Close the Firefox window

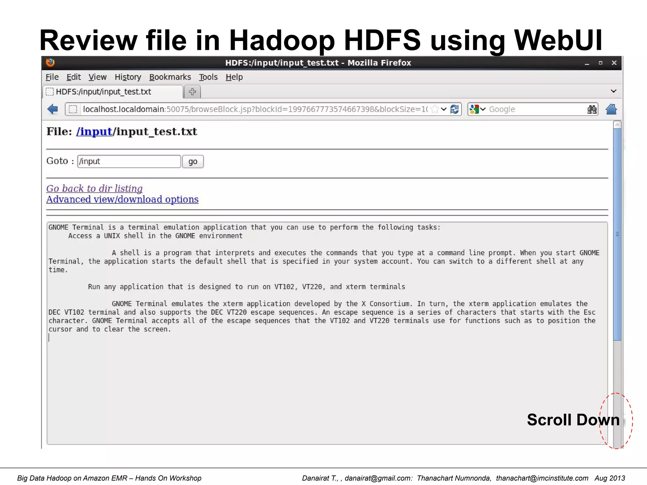614,63
